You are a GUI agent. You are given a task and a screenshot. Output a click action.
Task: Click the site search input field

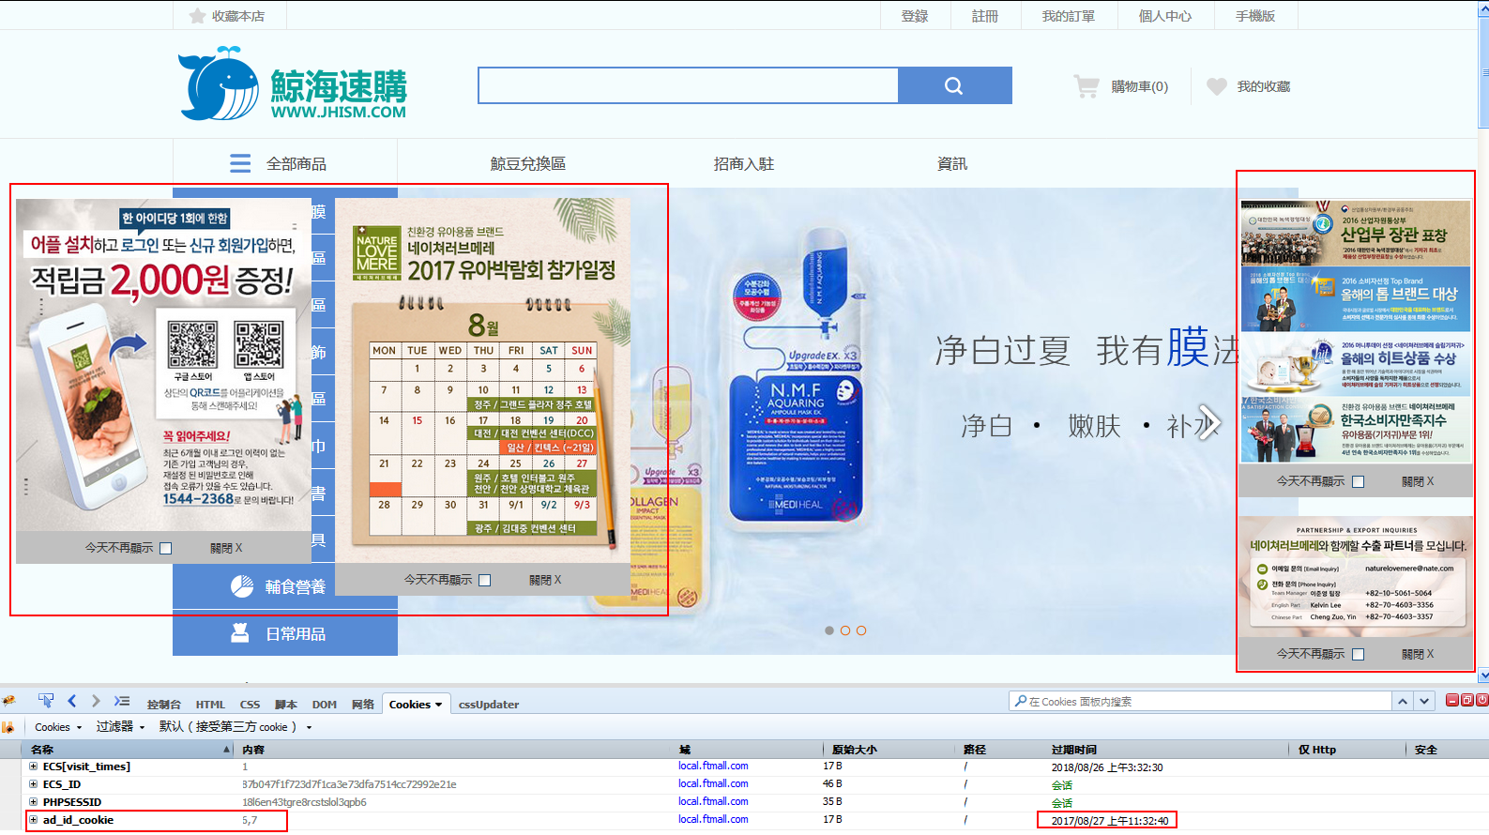tap(689, 85)
